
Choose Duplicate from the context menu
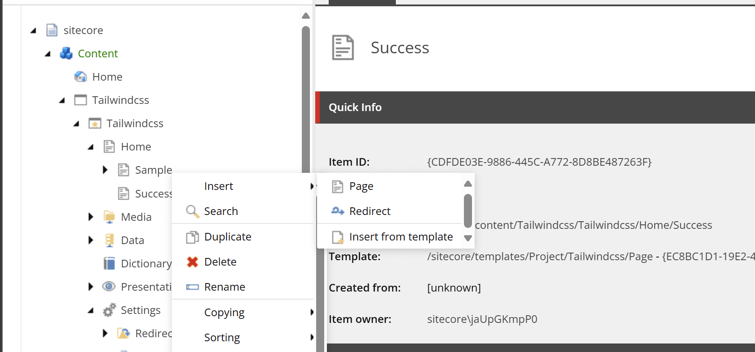227,237
